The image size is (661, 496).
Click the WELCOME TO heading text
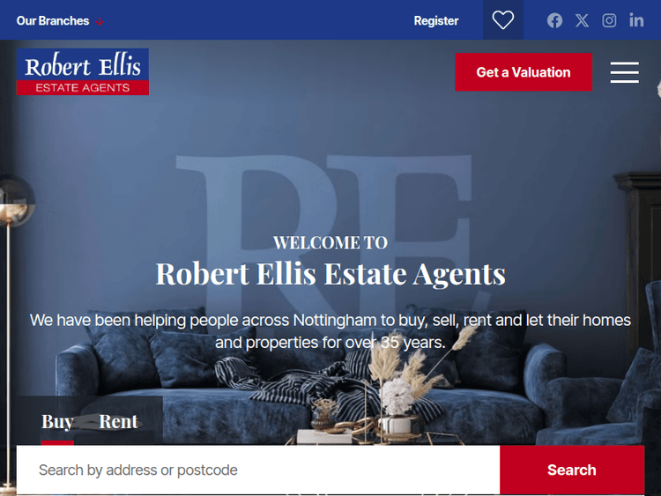(330, 243)
